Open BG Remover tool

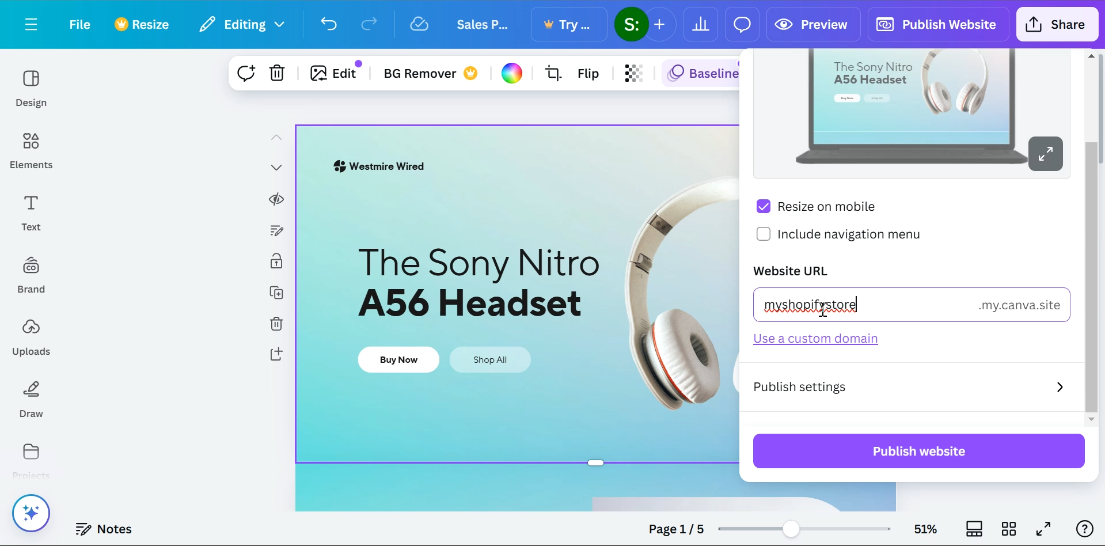coord(430,73)
